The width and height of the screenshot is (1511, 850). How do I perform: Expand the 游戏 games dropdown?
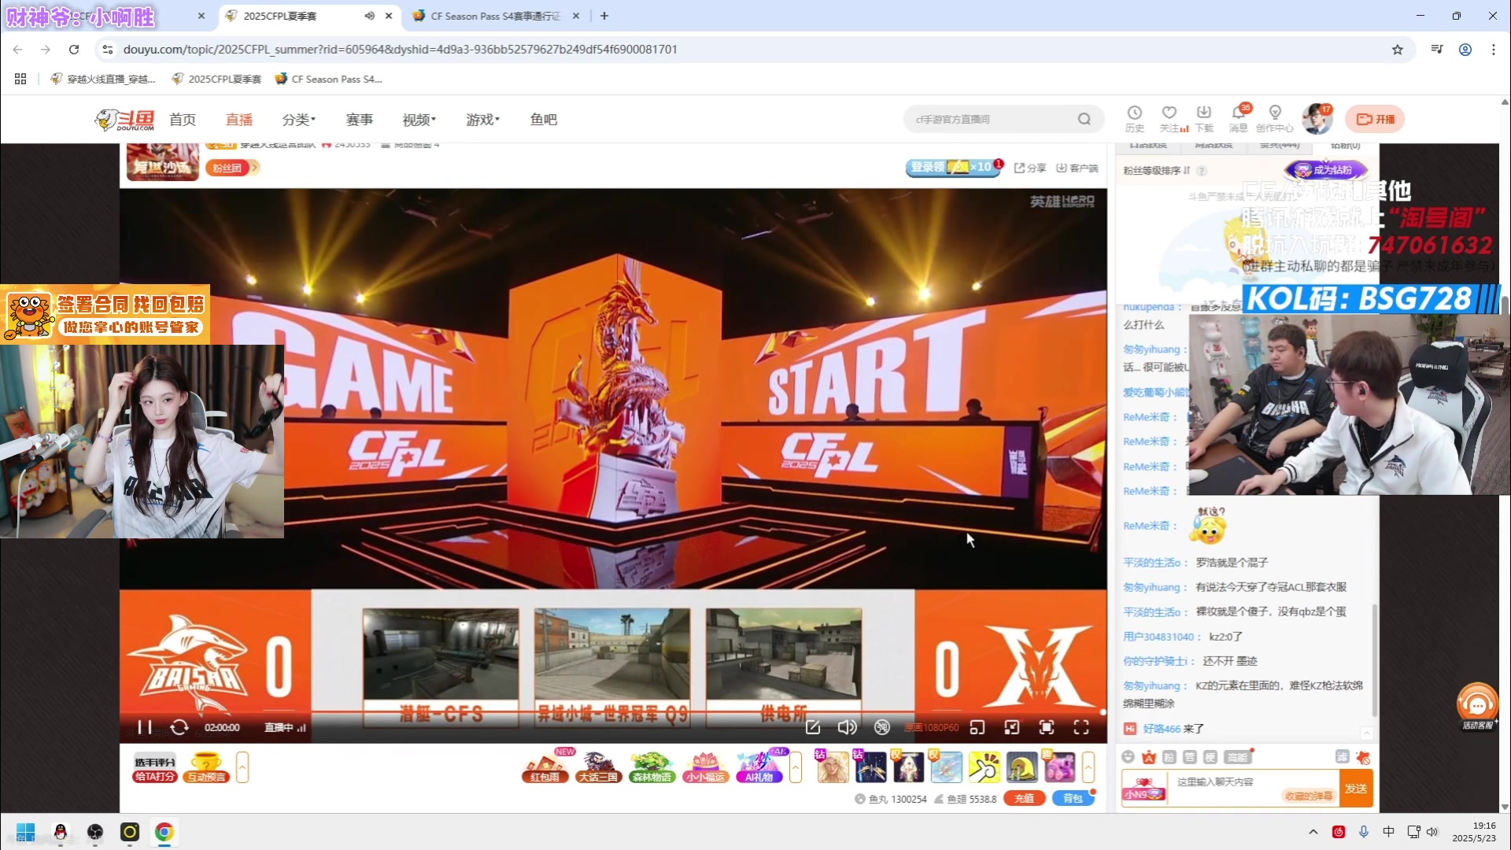tap(483, 120)
